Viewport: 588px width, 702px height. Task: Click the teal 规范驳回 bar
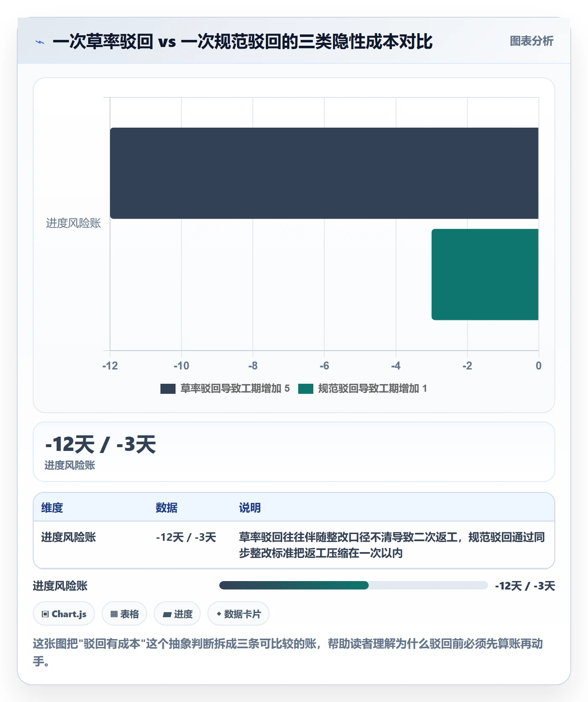click(485, 275)
